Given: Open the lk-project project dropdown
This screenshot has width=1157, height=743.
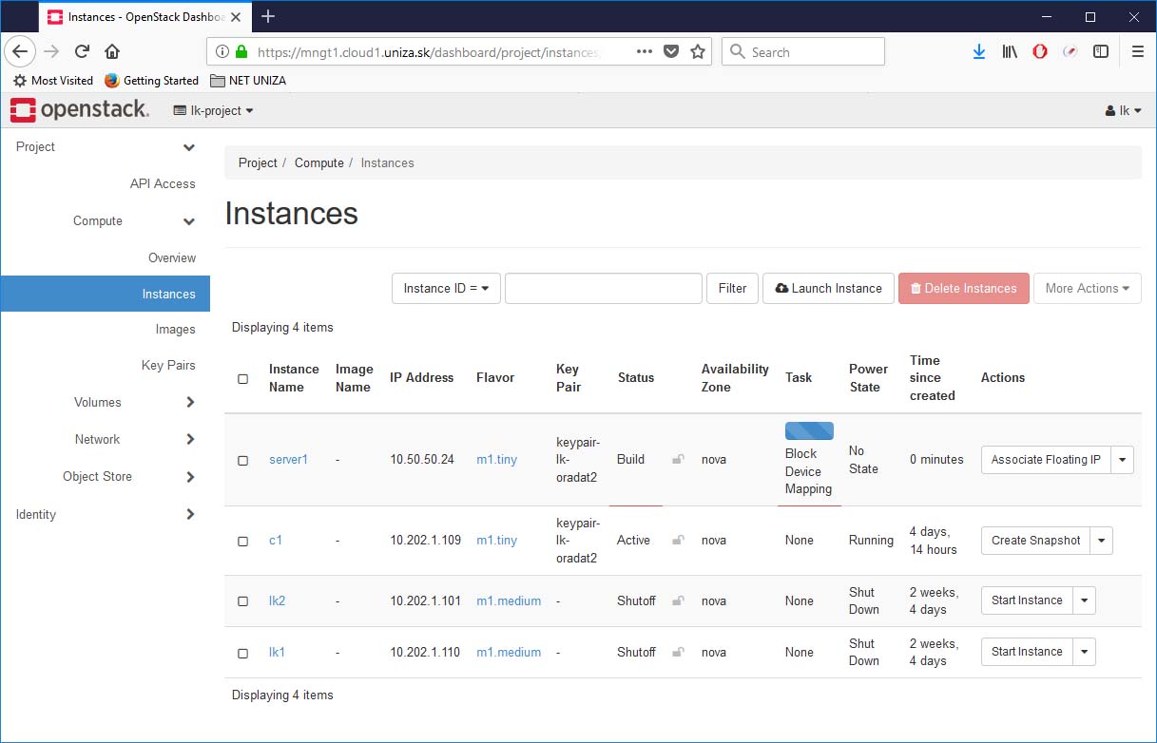Looking at the screenshot, I should (214, 111).
